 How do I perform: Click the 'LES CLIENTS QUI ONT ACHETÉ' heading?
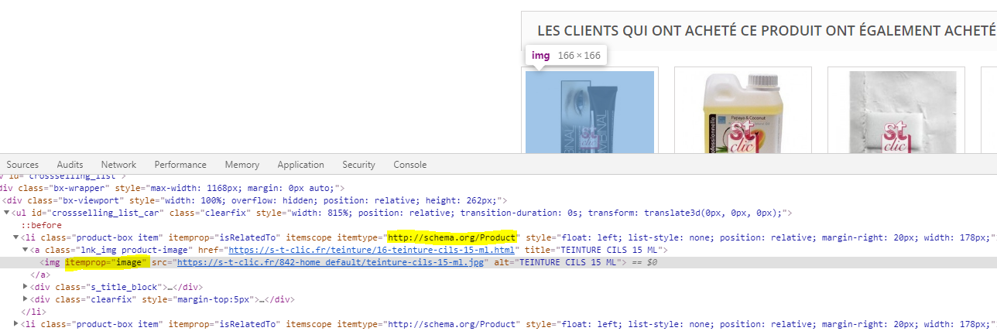(x=766, y=31)
